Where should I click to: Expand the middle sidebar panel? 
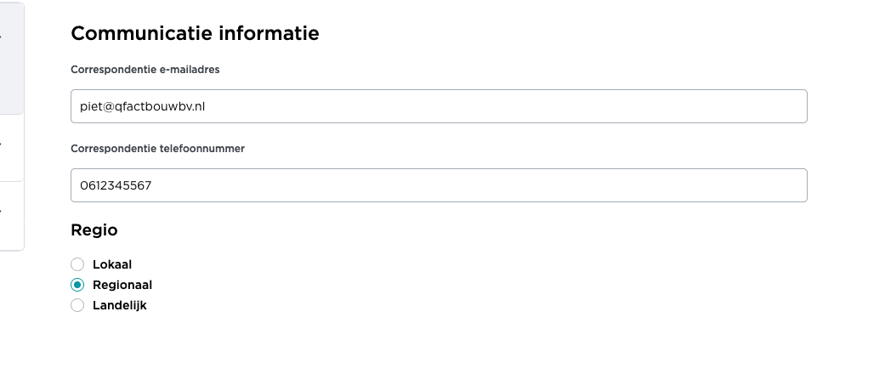coord(10,148)
